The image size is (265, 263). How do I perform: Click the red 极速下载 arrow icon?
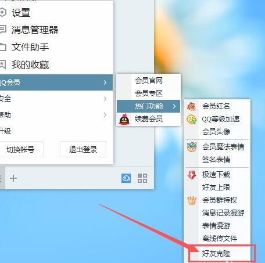pyautogui.click(x=192, y=175)
